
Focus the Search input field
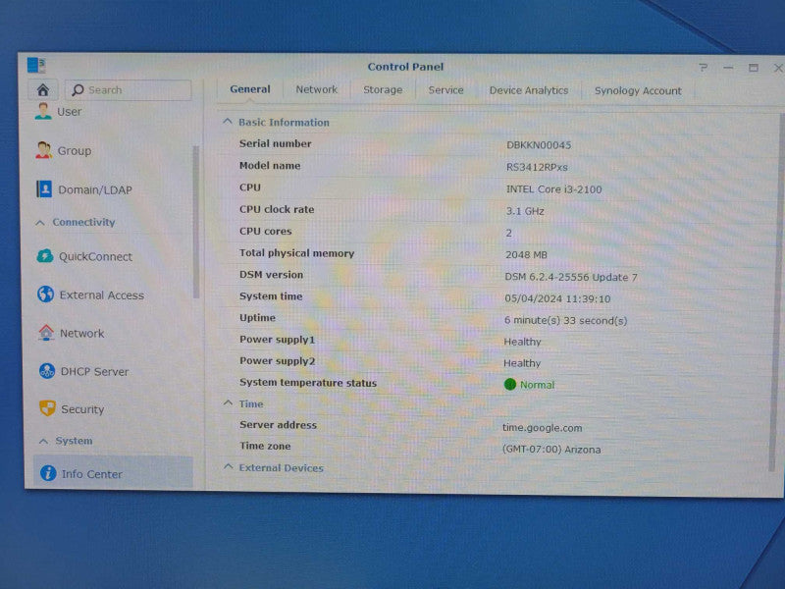coord(129,90)
